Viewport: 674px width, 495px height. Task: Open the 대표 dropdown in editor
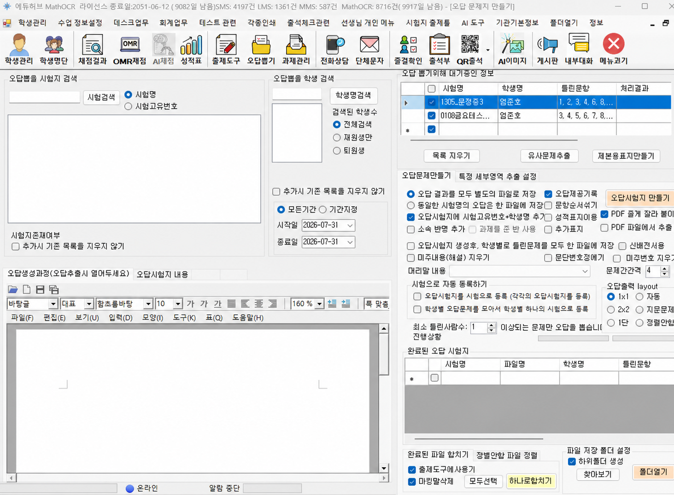[x=89, y=304]
